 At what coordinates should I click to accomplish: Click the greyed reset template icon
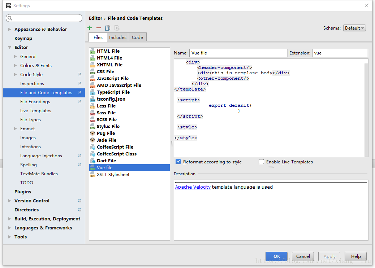pyautogui.click(x=117, y=28)
